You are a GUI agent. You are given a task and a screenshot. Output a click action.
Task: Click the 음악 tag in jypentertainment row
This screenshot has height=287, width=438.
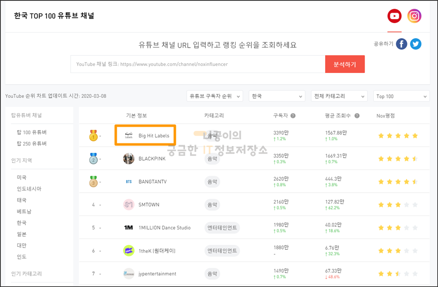212,273
